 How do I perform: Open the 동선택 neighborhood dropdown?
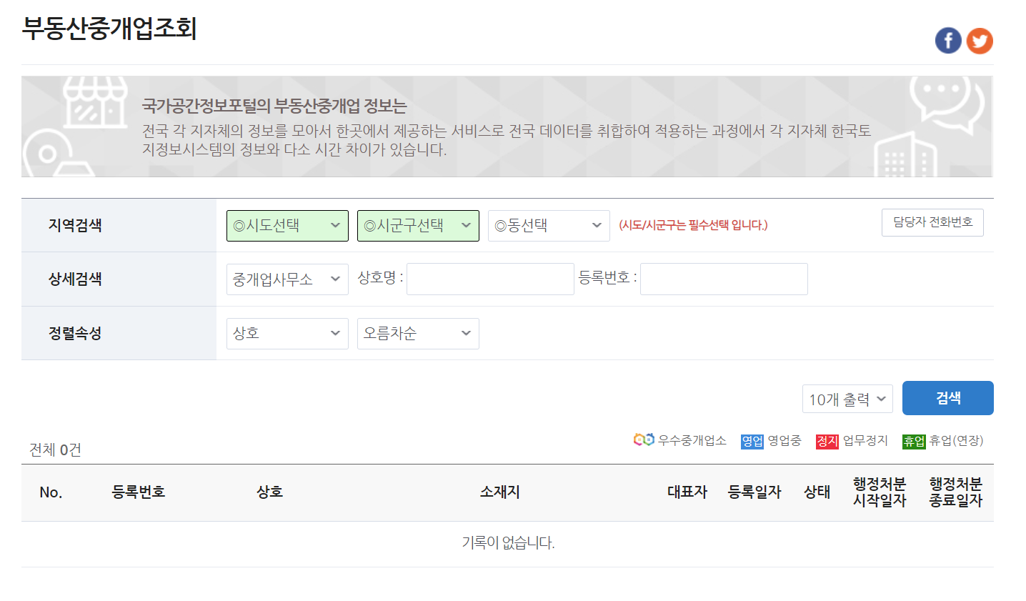[x=549, y=226]
